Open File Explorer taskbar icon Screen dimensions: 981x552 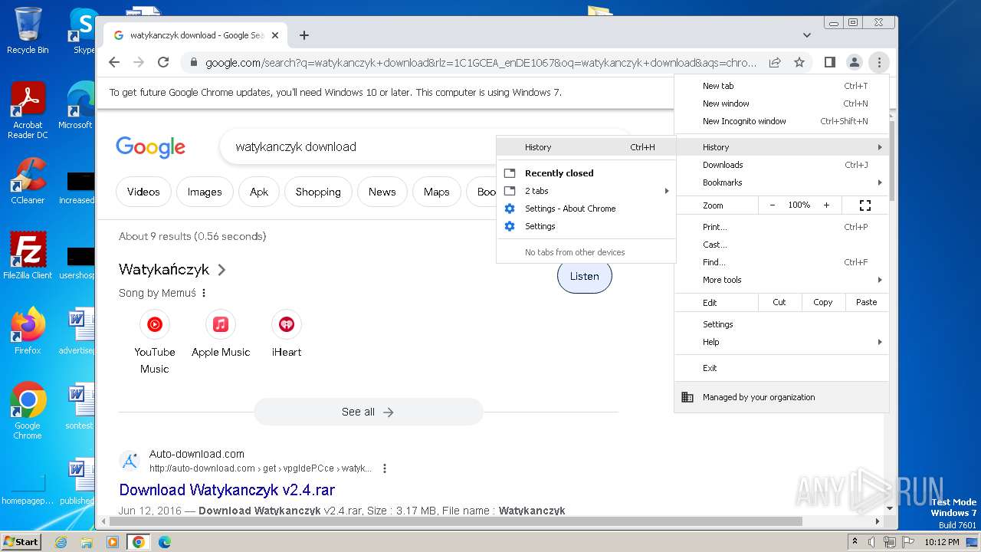(87, 542)
